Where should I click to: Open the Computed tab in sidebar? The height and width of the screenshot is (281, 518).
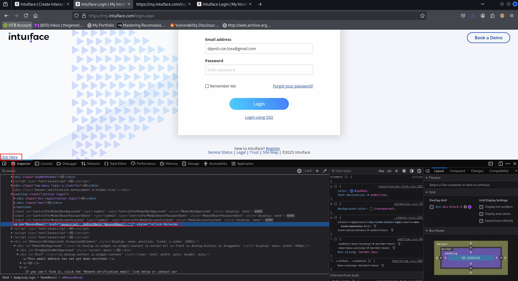click(x=457, y=171)
